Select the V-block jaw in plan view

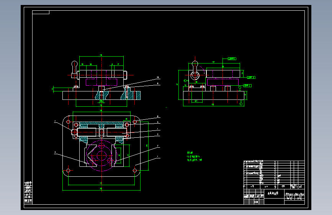(91, 156)
